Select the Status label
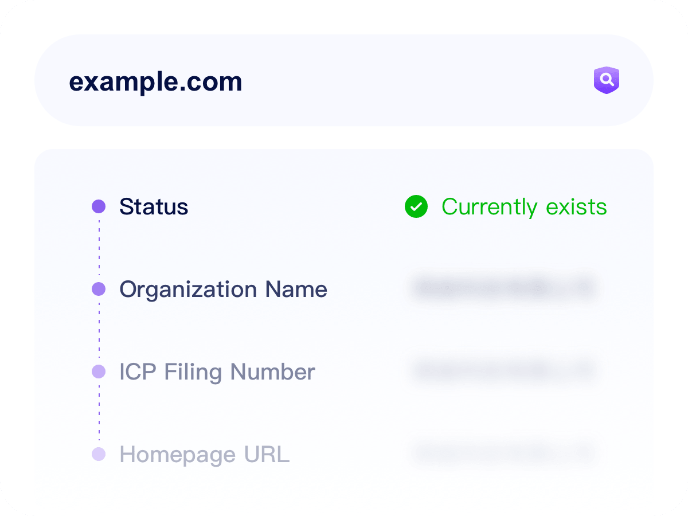 click(x=154, y=206)
